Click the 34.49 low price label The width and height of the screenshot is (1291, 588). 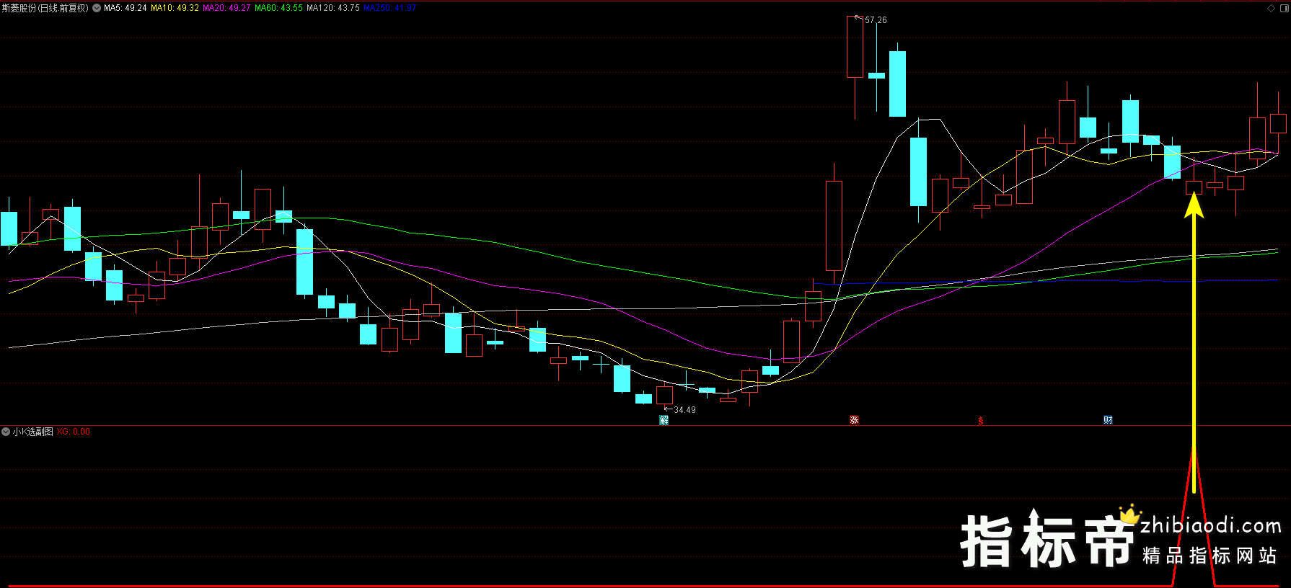click(684, 410)
